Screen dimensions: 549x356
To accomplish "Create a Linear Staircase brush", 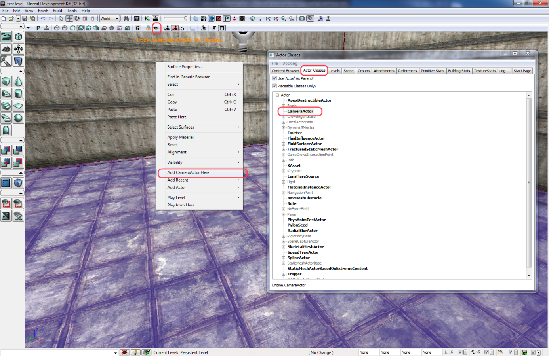I will point(6,106).
